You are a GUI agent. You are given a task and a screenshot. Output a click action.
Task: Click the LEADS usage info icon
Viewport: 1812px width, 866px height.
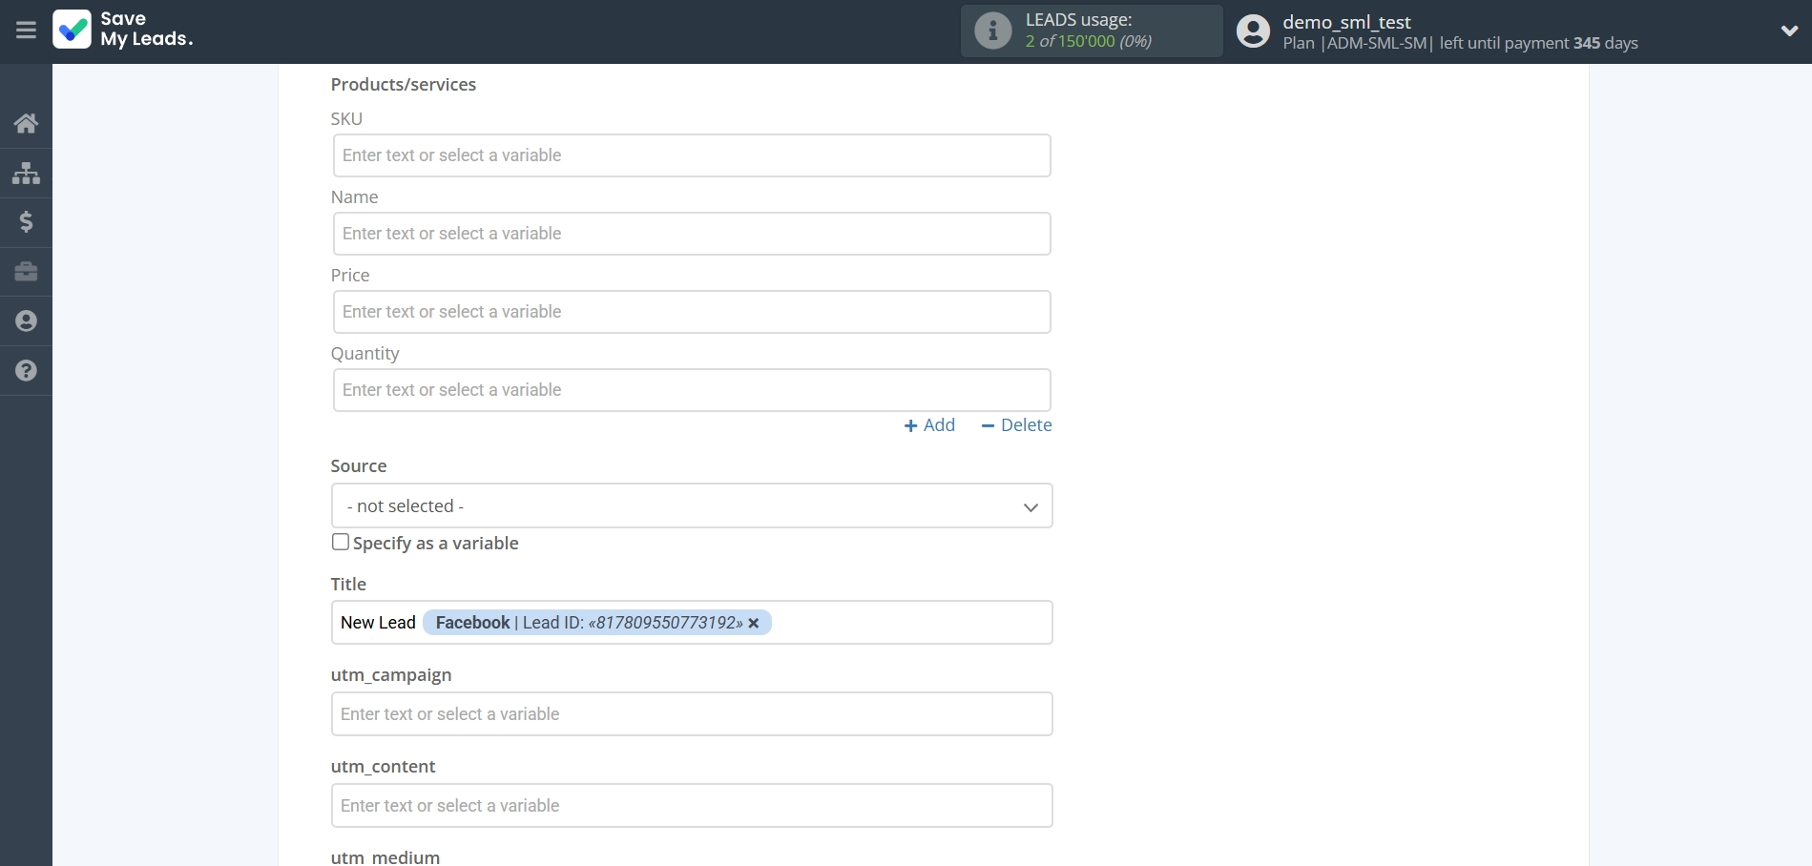tap(992, 30)
